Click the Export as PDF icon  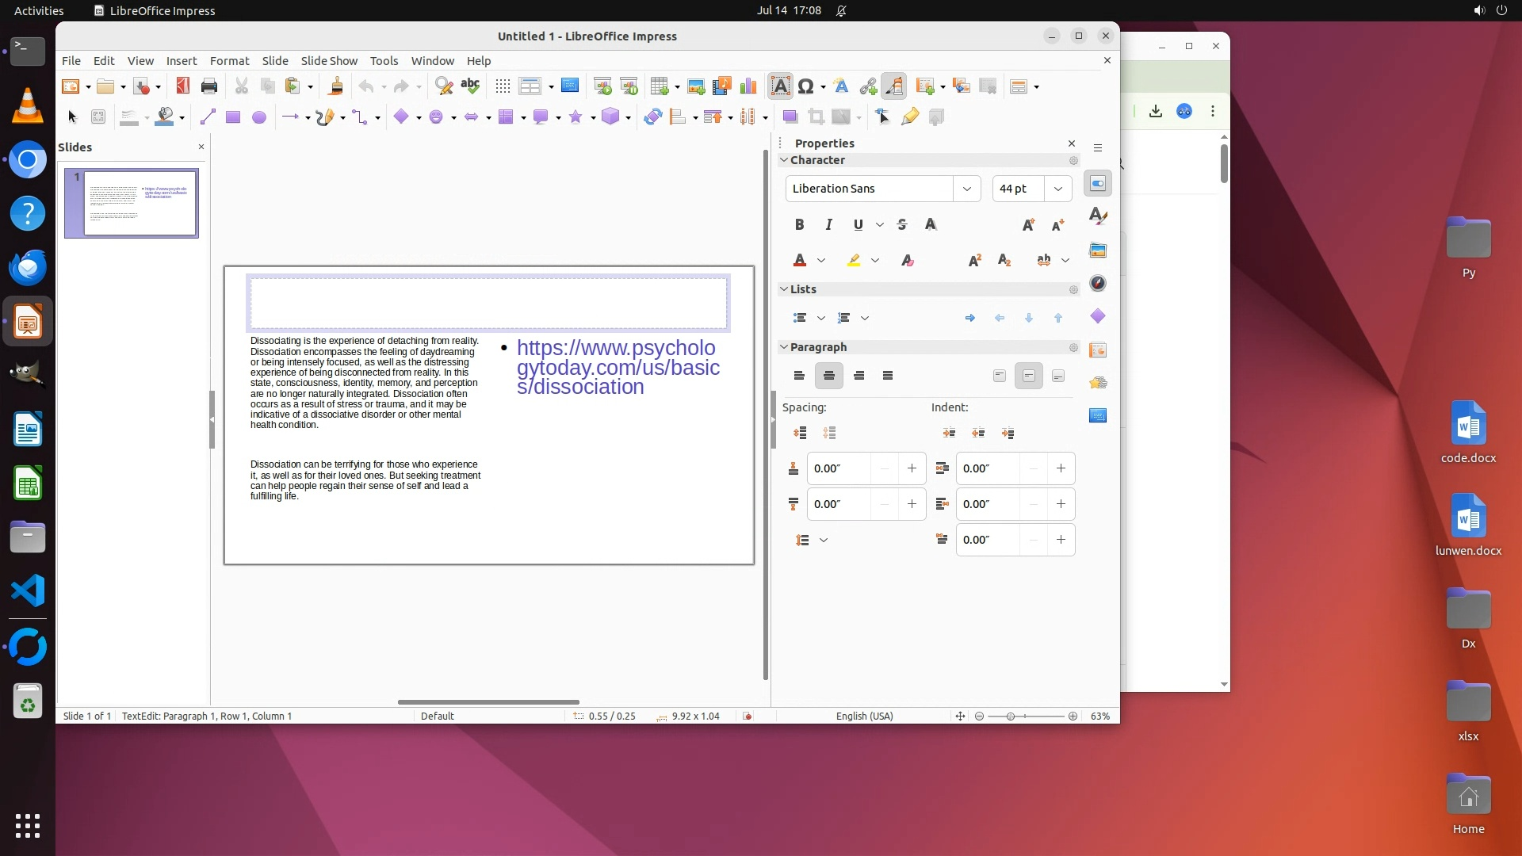[182, 86]
